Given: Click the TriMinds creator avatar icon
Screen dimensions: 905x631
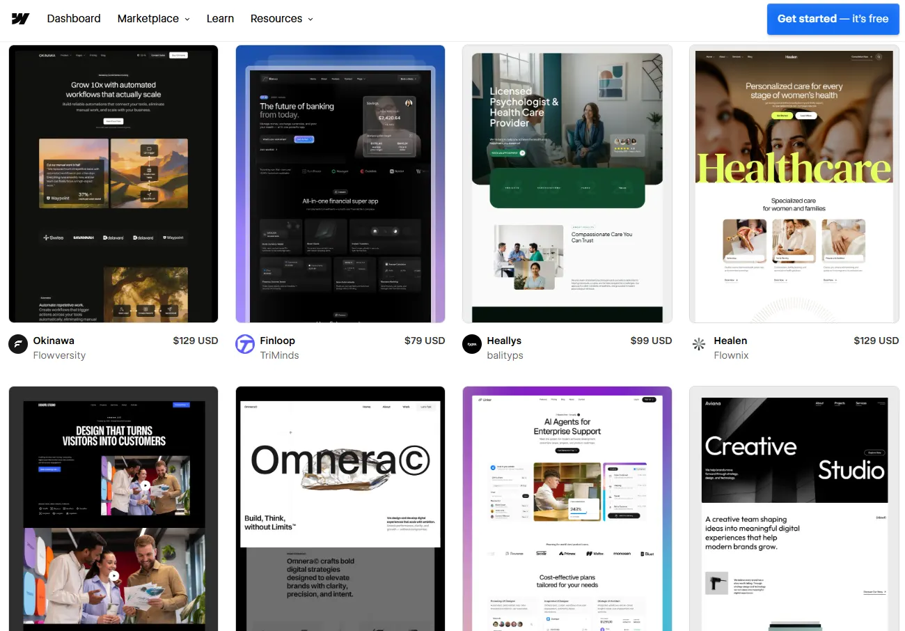Looking at the screenshot, I should (245, 344).
